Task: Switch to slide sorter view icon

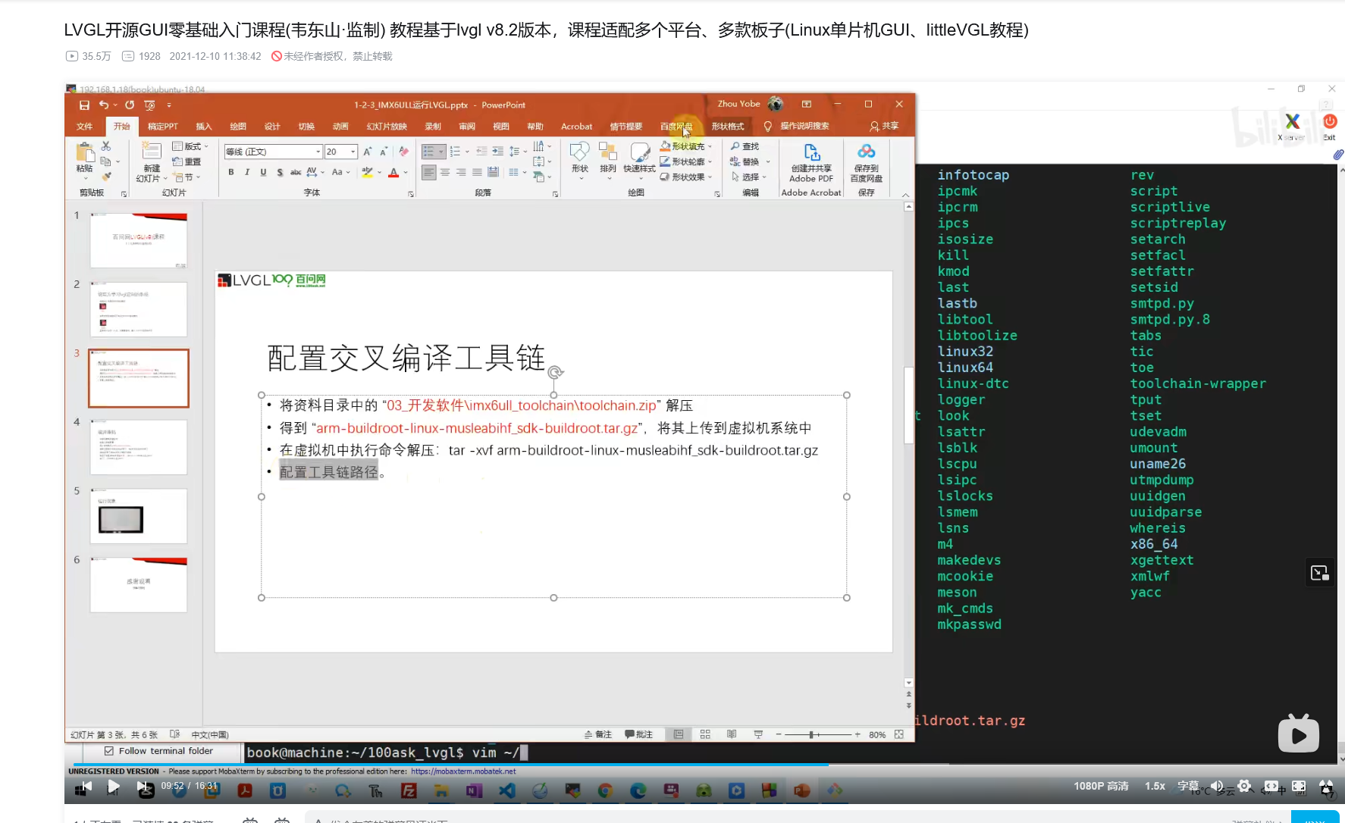Action: click(705, 734)
